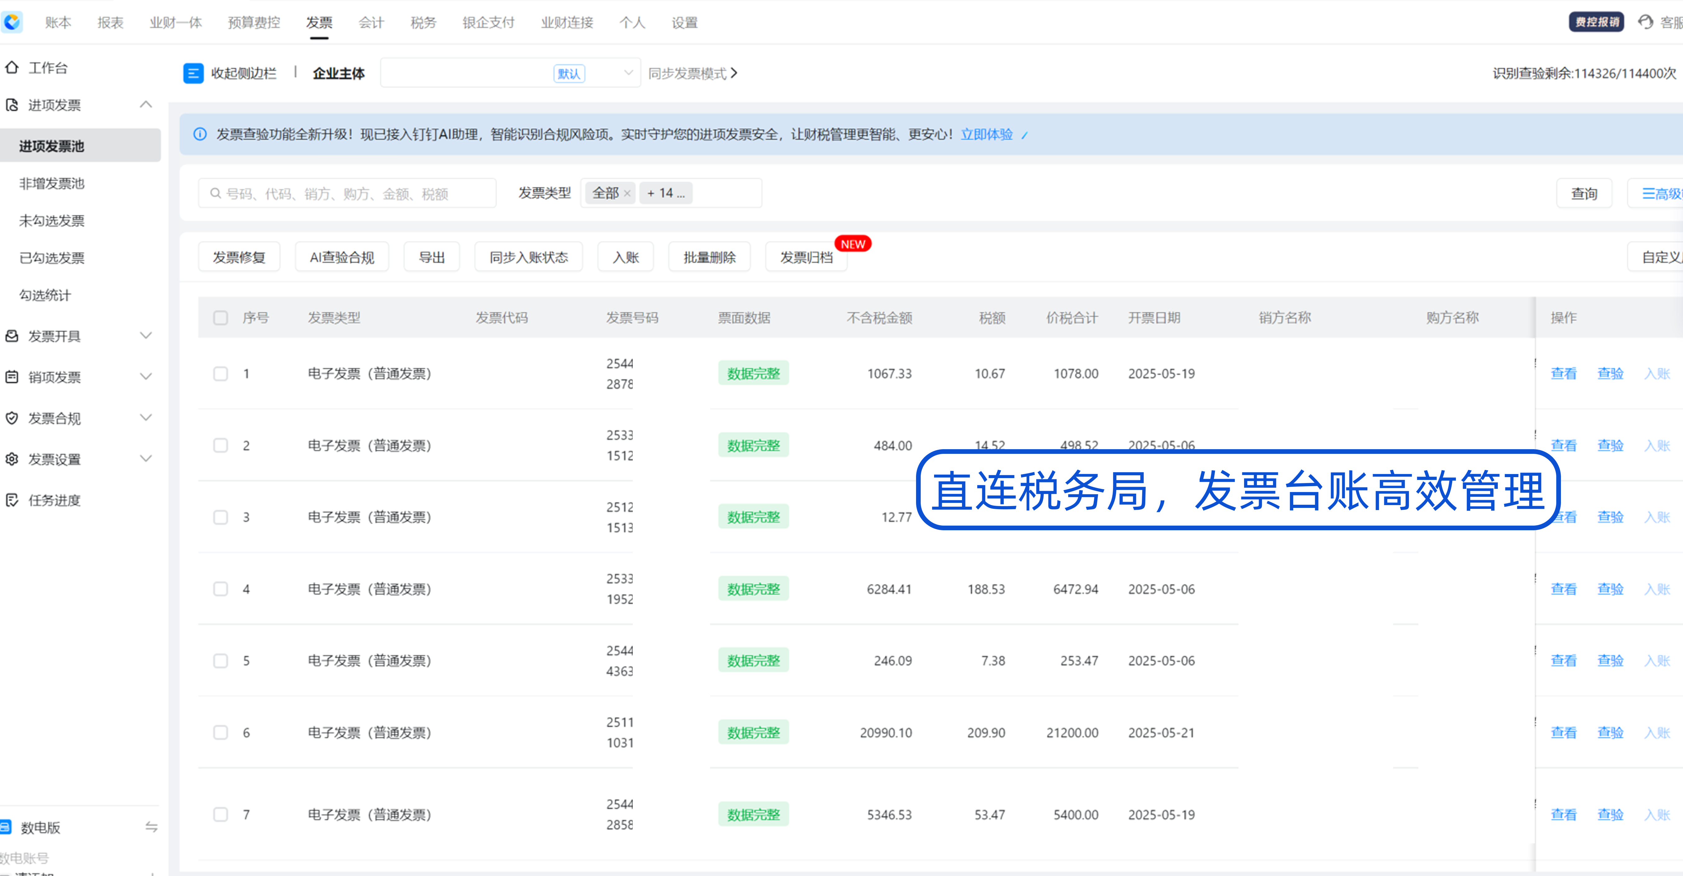Focus the invoice search input field
Viewport: 1683px width, 876px height.
[x=347, y=193]
